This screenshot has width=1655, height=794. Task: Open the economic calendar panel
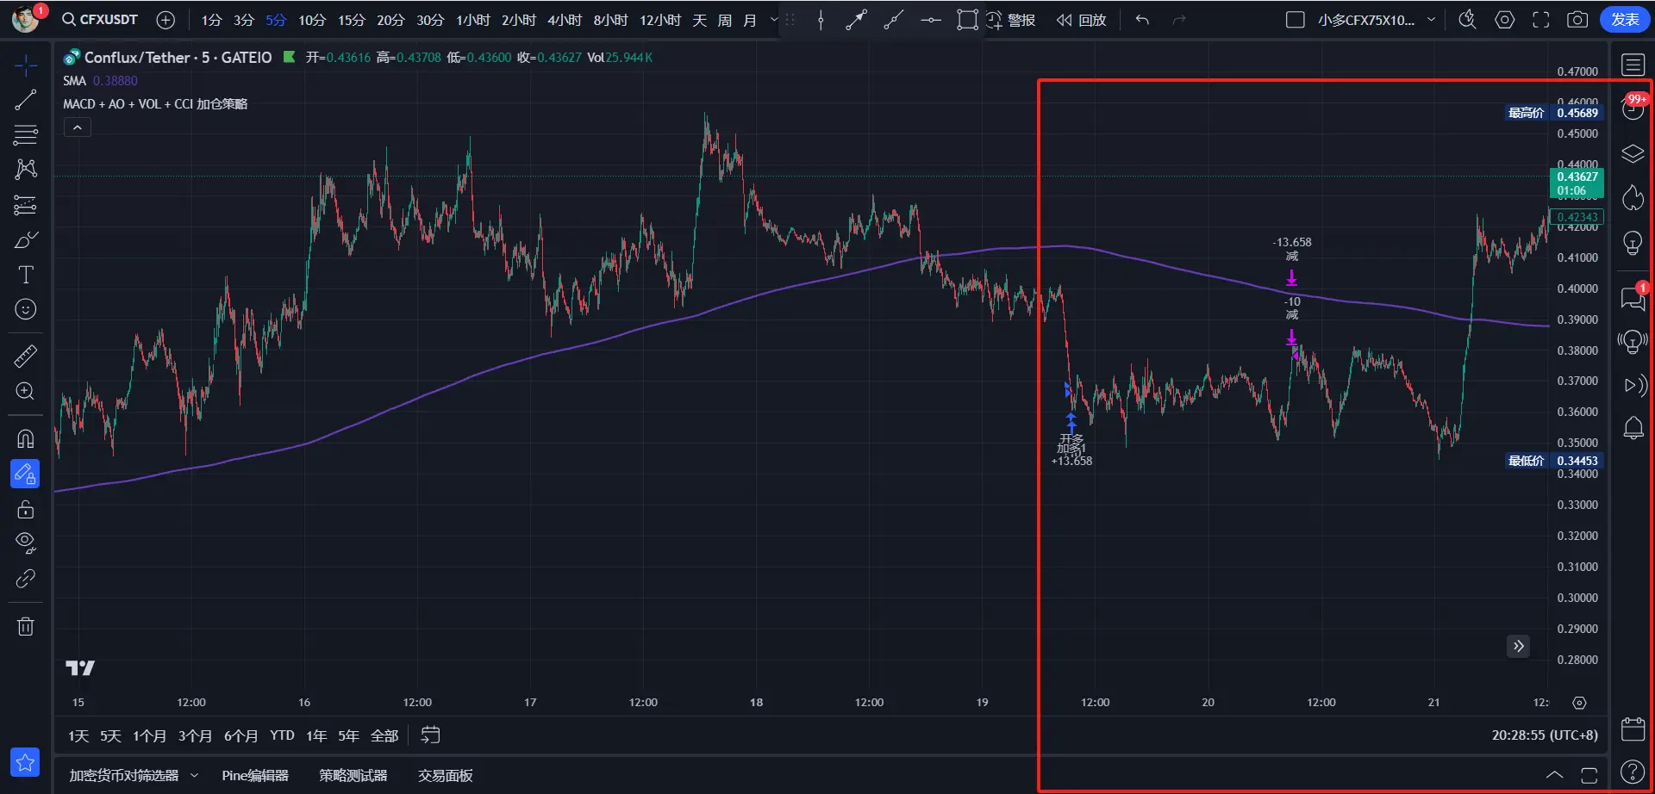[x=1633, y=729]
